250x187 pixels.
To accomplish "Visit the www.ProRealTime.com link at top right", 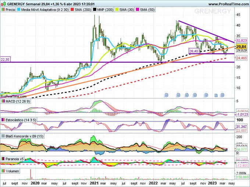I will (229, 4).
